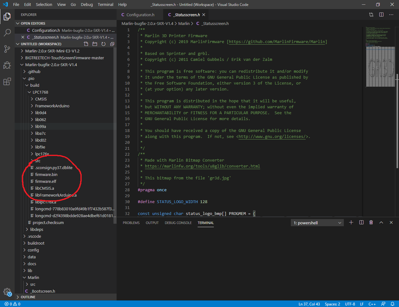This screenshot has height=307, width=399.
Task: Create a new terminal with plus icon
Action: click(351, 222)
